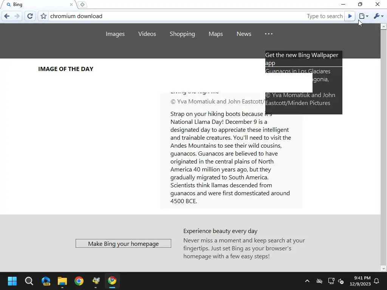Go back with the browser back arrow
Viewport: 387px width, 290px height.
pos(7,16)
